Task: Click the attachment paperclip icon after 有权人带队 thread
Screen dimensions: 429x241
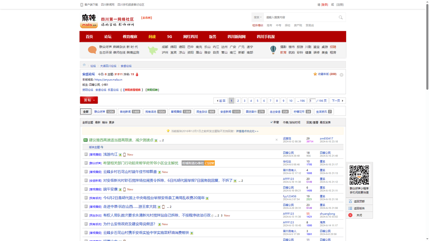Action: pos(212,215)
